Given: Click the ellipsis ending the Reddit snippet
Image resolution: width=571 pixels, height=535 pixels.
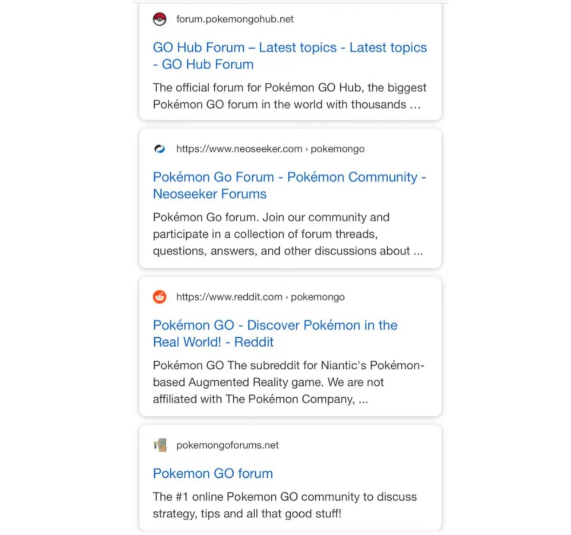Looking at the screenshot, I should (x=363, y=400).
